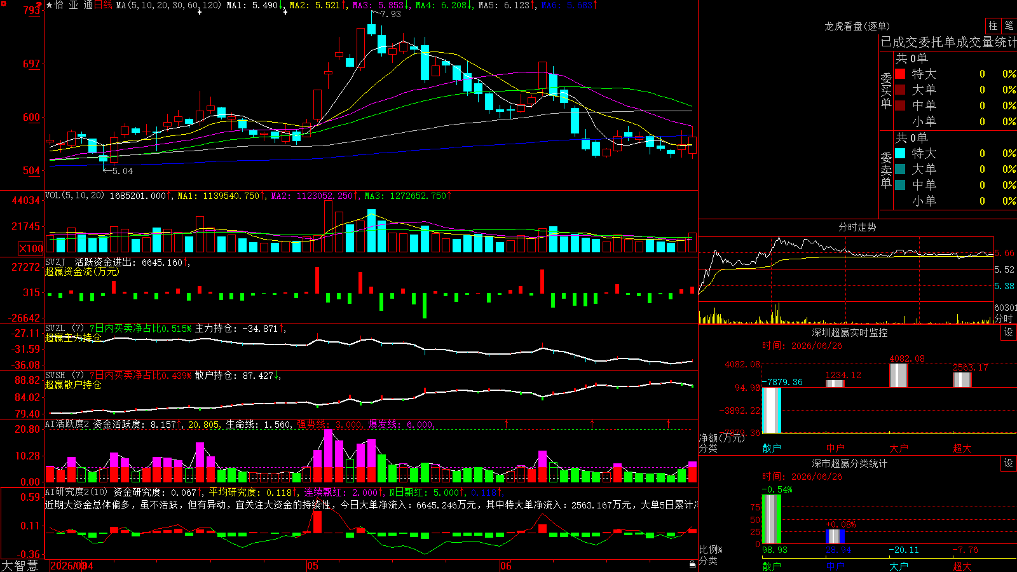Click the 05 month marker on the time axis

point(312,566)
